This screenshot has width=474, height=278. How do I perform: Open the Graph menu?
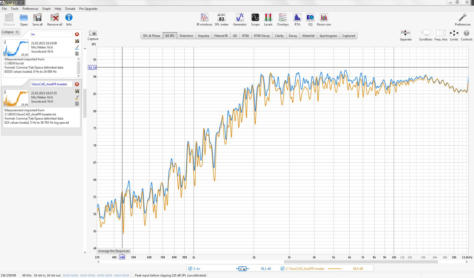point(46,9)
